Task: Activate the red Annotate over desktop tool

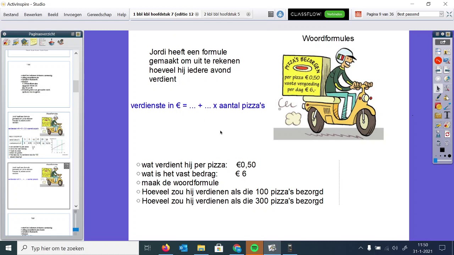Action: click(438, 61)
